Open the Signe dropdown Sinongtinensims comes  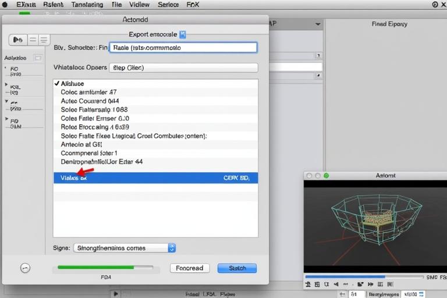coord(125,248)
